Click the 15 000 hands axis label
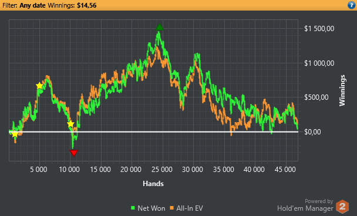Image resolution: width=357 pixels, height=216 pixels. coord(100,170)
